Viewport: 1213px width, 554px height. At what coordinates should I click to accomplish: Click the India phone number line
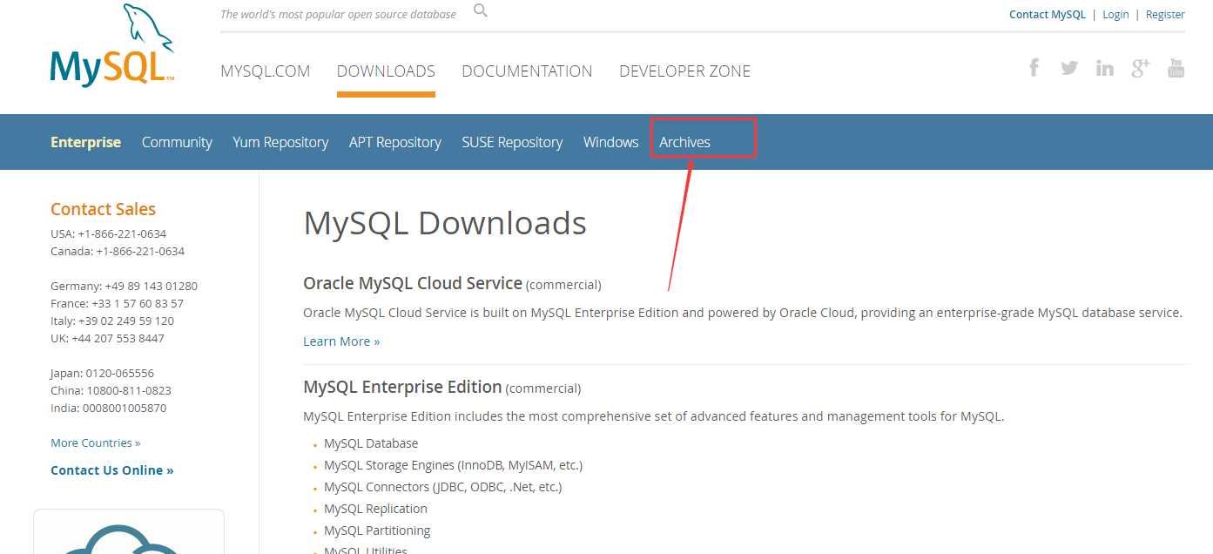(x=108, y=408)
